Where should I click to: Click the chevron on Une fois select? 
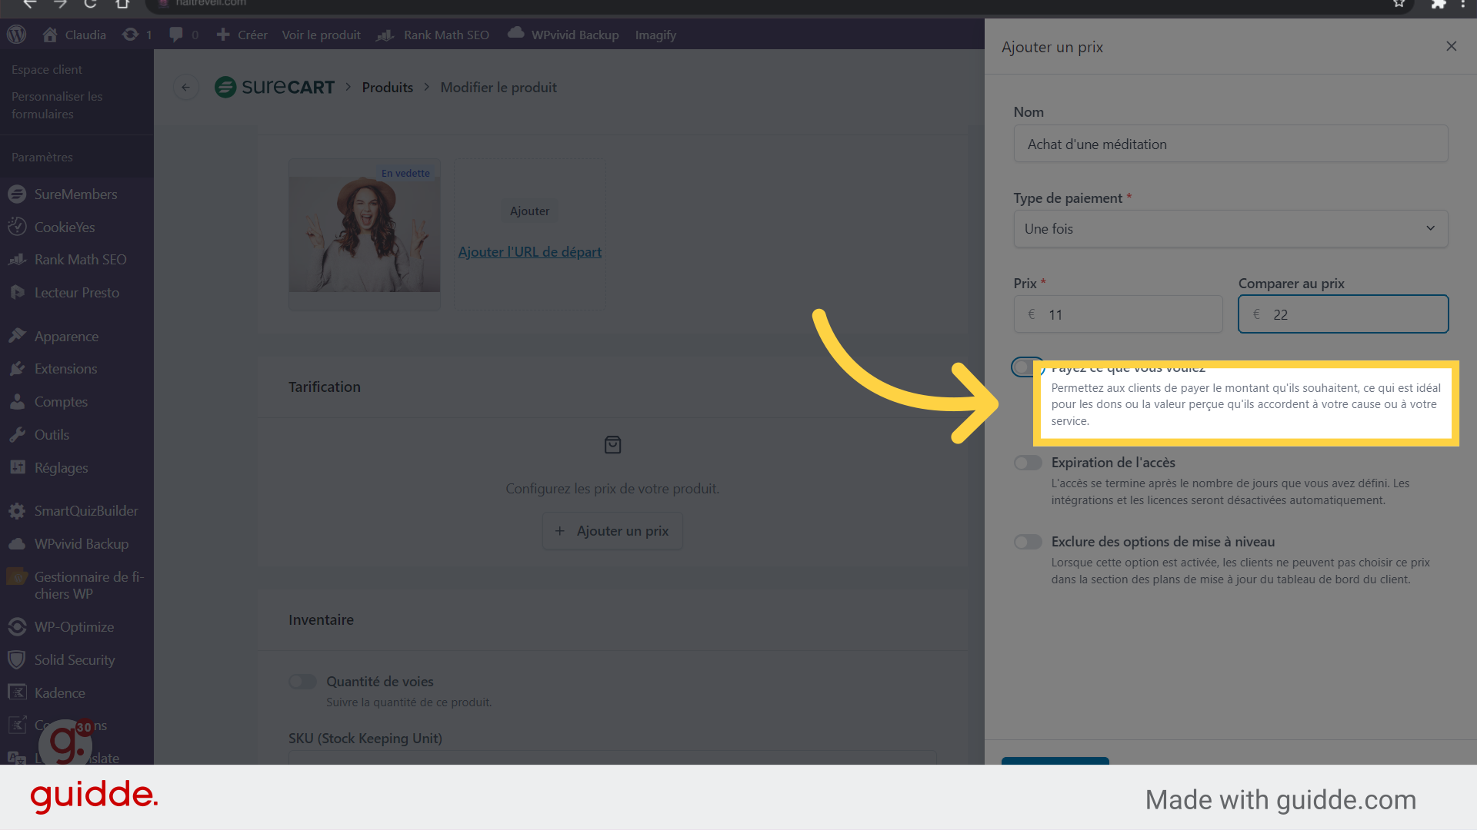(x=1430, y=228)
